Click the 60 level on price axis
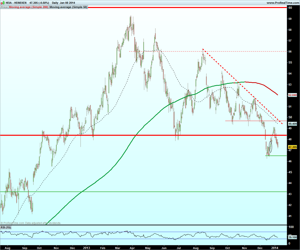 (290, 8)
